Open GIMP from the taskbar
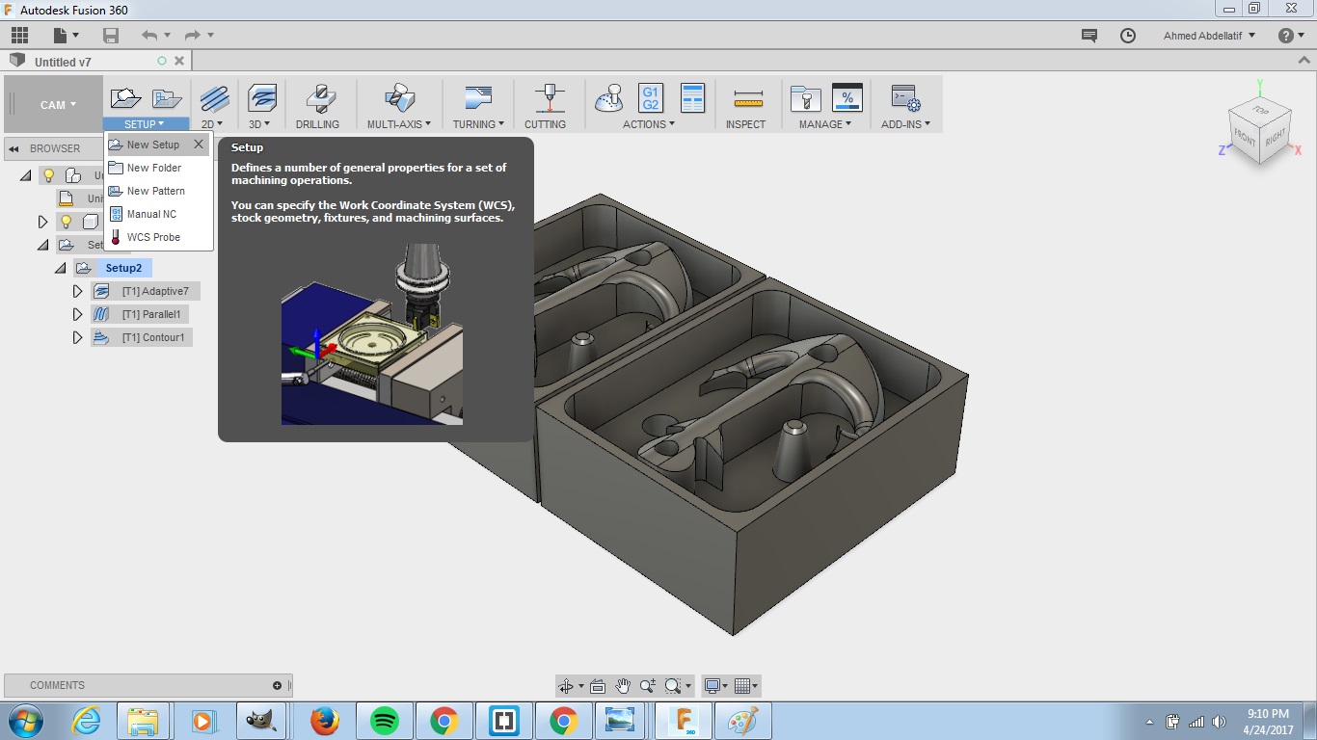This screenshot has height=740, width=1317. coord(260,721)
